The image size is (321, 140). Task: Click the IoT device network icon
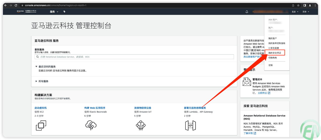(x=140, y=125)
